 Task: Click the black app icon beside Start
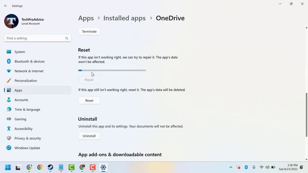18,168
